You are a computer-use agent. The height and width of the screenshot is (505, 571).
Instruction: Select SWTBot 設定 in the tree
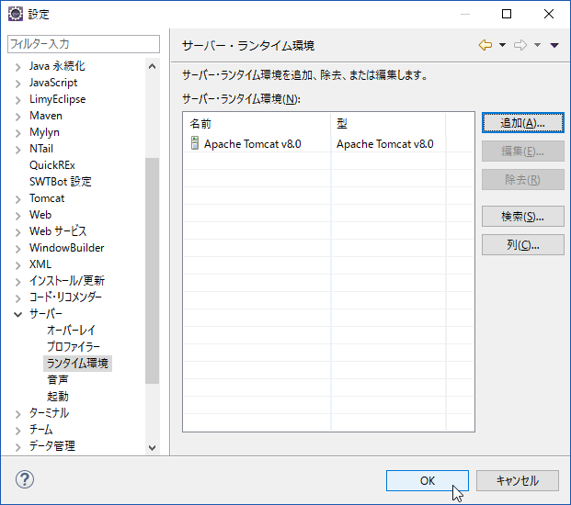tap(61, 182)
